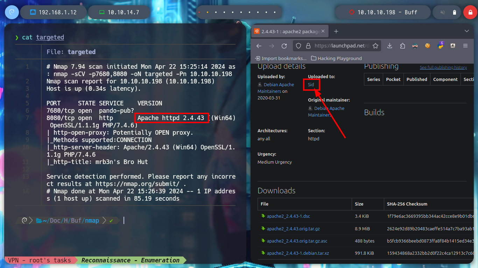Viewport: 478px width, 268px height.
Task: Open a new browser tab
Action: [336, 31]
